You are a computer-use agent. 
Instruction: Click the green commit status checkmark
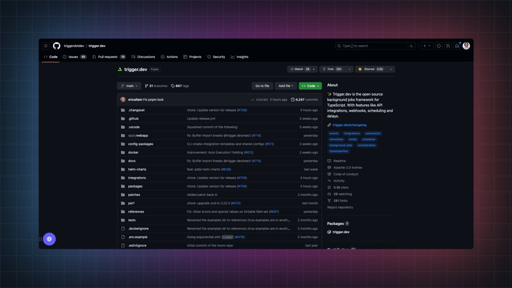253,99
